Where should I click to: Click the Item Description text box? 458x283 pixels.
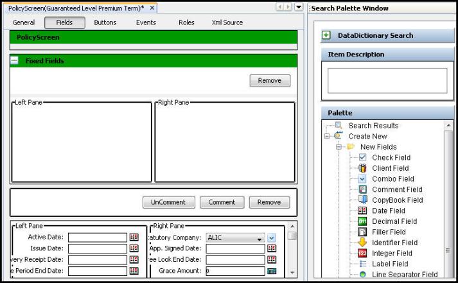tap(387, 80)
